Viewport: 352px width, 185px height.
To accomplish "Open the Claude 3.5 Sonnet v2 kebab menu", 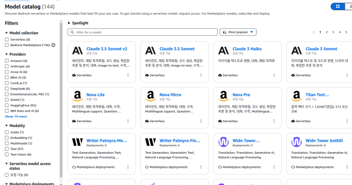I will tap(128, 75).
